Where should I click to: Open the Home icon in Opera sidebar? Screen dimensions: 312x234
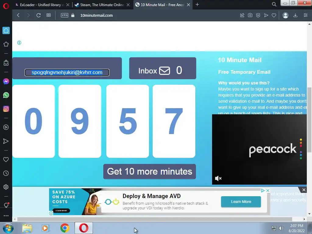click(x=6, y=30)
